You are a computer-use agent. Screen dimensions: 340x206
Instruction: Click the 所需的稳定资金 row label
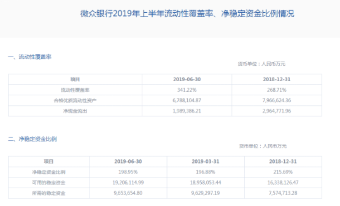point(49,193)
